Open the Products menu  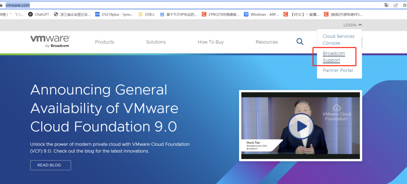(x=105, y=42)
